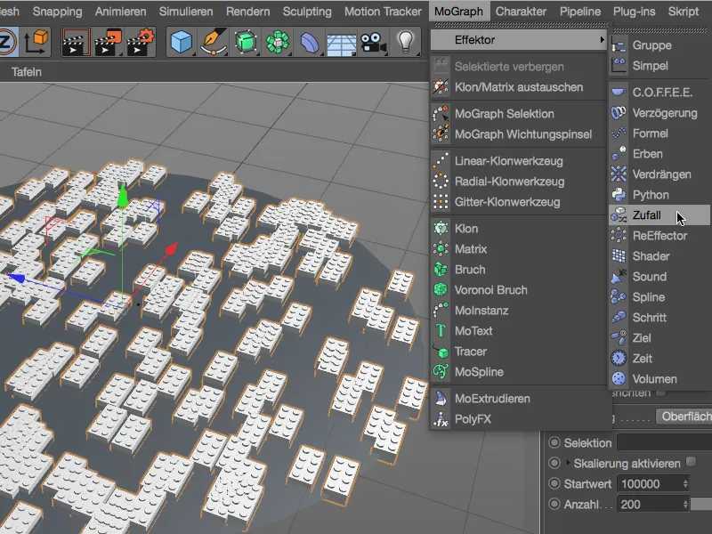
Task: Select the green subdivision surface icon
Action: point(247,40)
